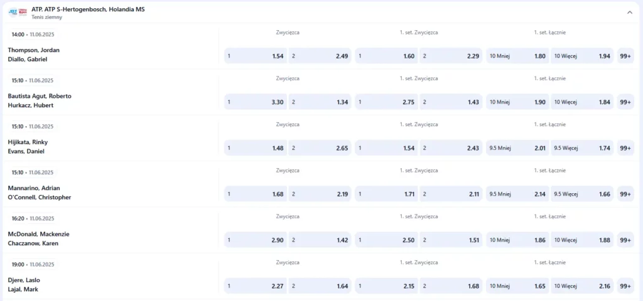Choose O'Connell first set odds 2.11
The height and width of the screenshot is (301, 643).
click(x=451, y=194)
